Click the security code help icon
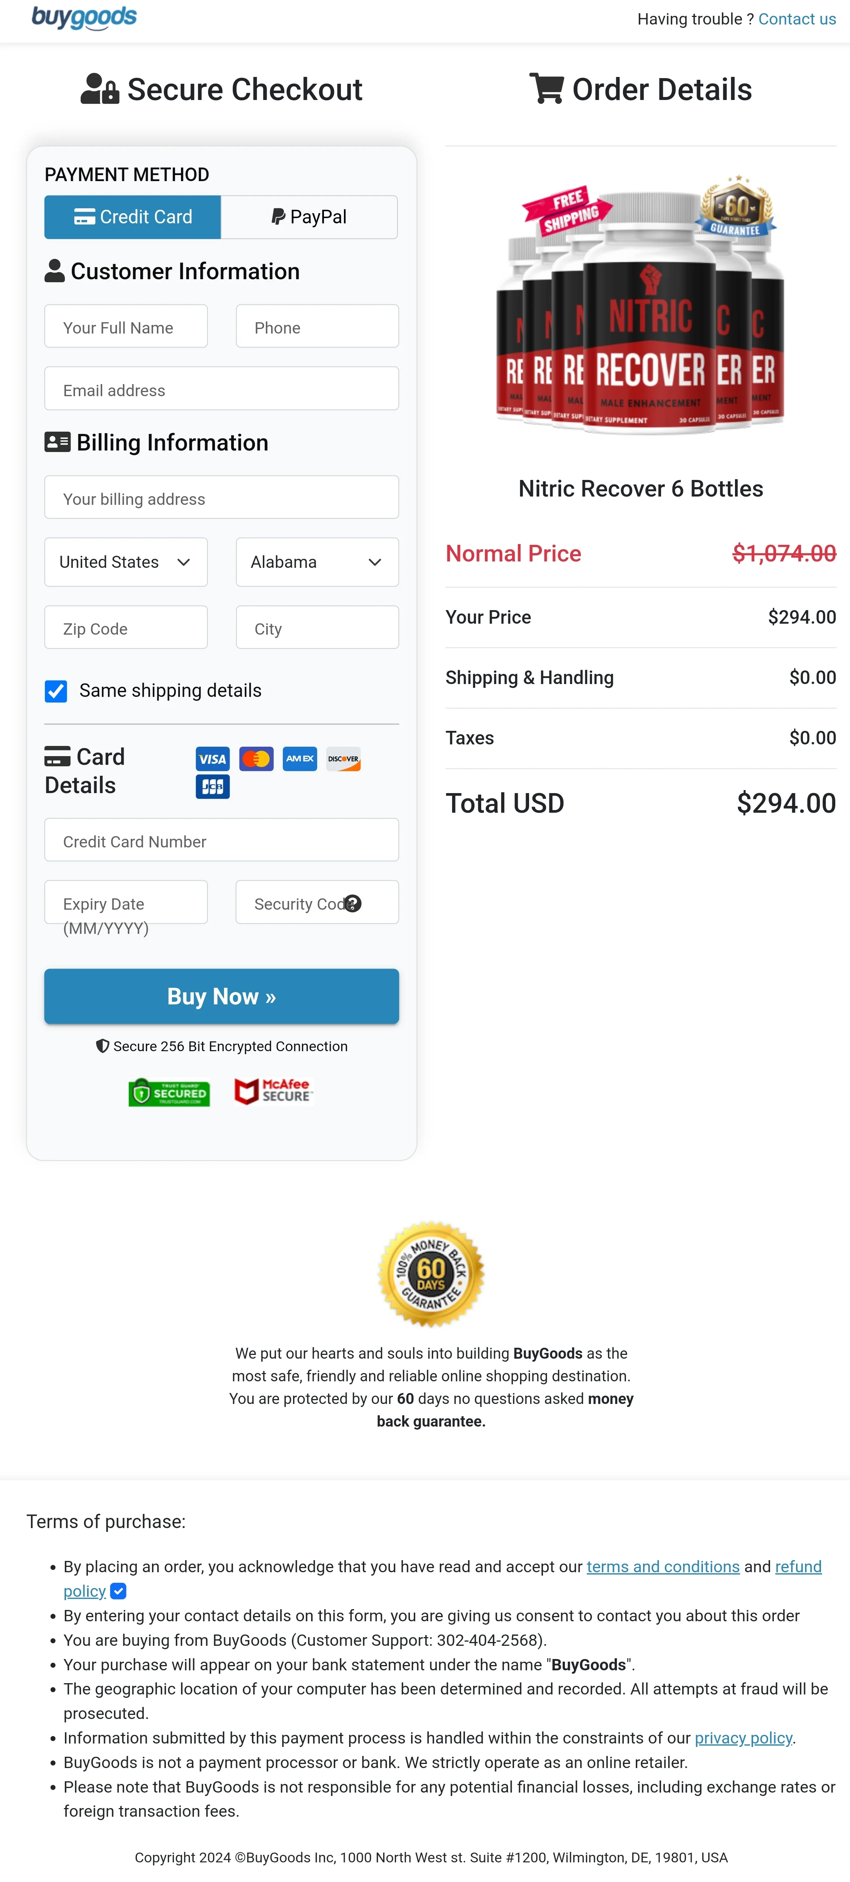 353,904
